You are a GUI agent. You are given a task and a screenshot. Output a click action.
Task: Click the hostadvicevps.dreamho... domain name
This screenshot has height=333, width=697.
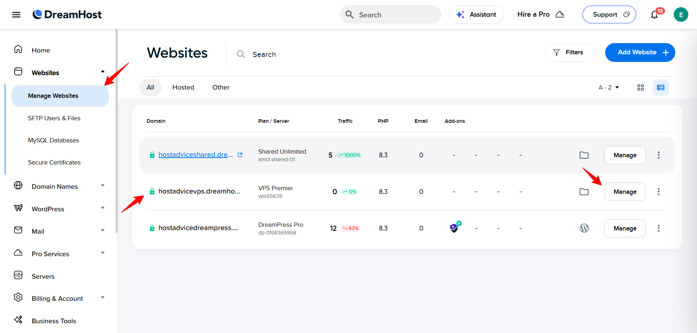pyautogui.click(x=199, y=191)
